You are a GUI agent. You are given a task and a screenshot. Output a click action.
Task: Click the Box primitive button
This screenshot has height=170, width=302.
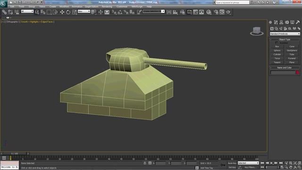pos(277,46)
